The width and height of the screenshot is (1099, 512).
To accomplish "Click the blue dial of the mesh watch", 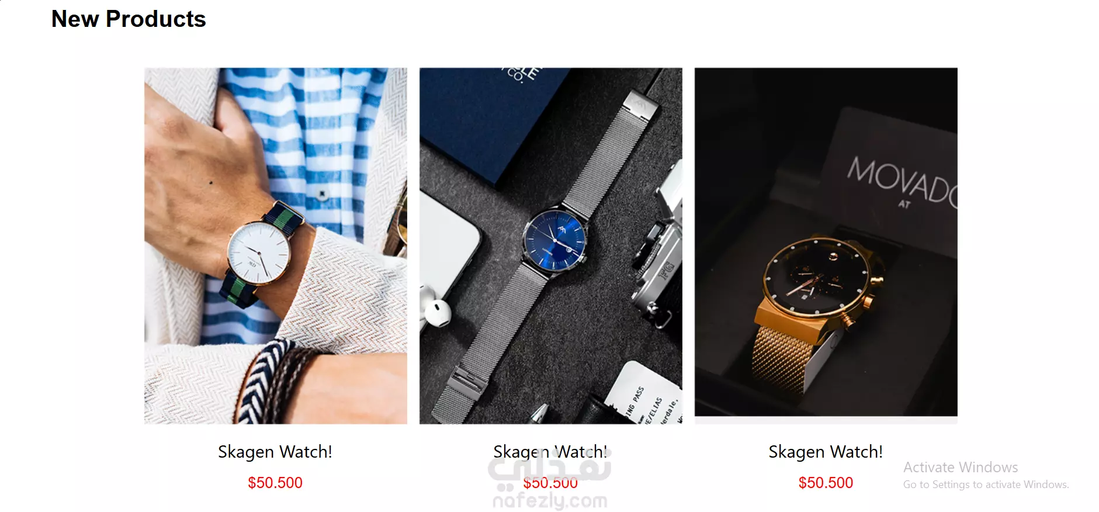I will [x=554, y=238].
